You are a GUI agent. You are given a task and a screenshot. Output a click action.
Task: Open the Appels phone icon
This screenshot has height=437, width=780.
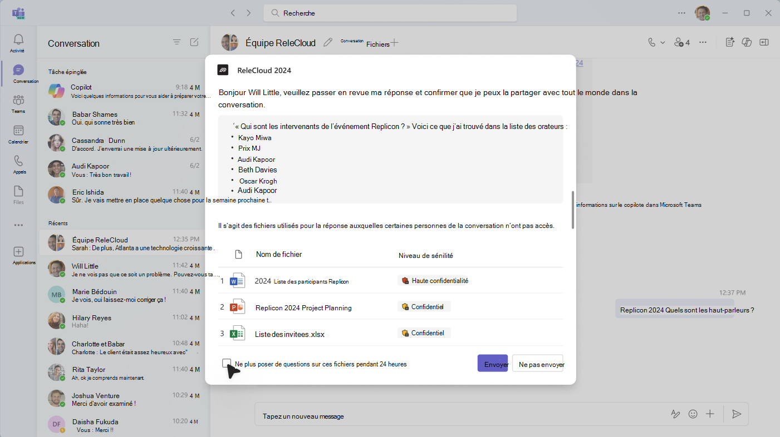coord(18,161)
